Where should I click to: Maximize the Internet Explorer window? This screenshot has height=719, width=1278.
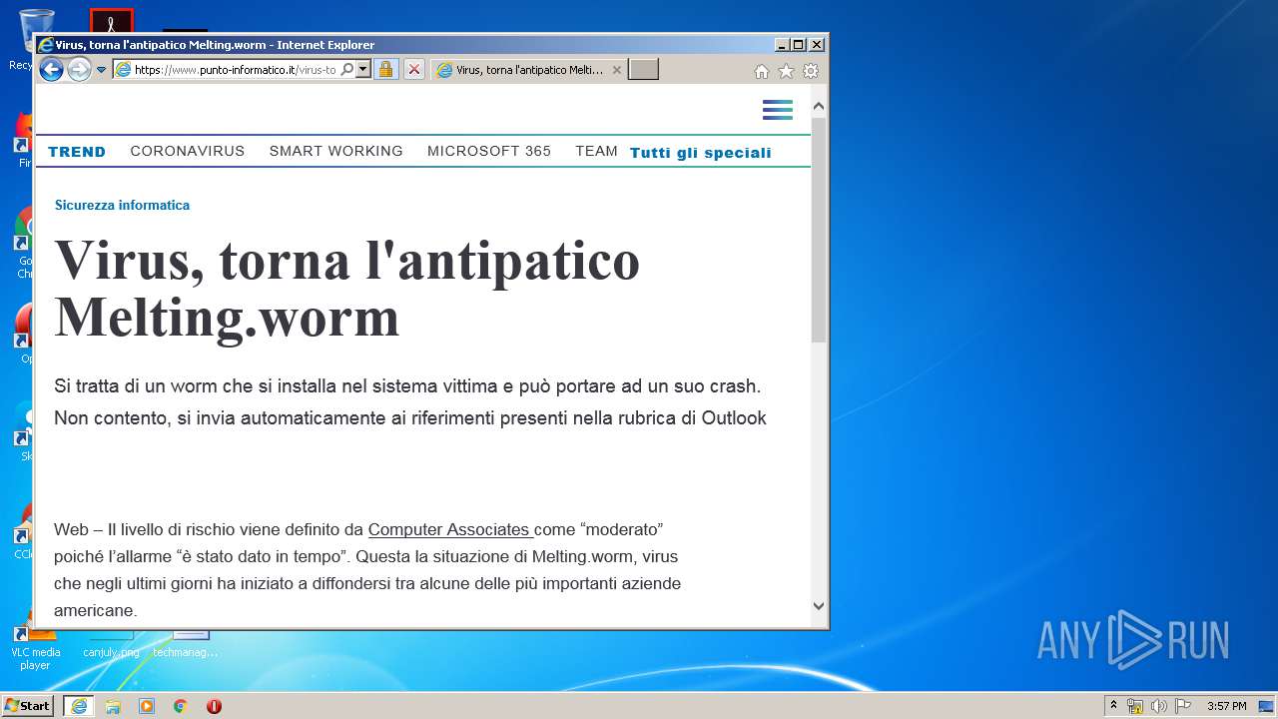point(799,45)
